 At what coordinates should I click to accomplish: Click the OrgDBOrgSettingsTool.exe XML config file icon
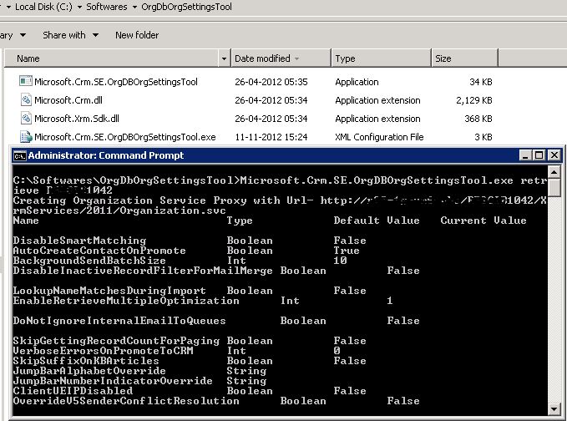(26, 137)
